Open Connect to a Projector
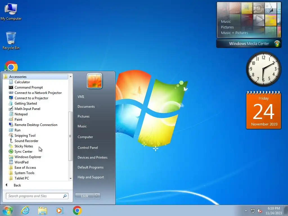 click(31, 98)
